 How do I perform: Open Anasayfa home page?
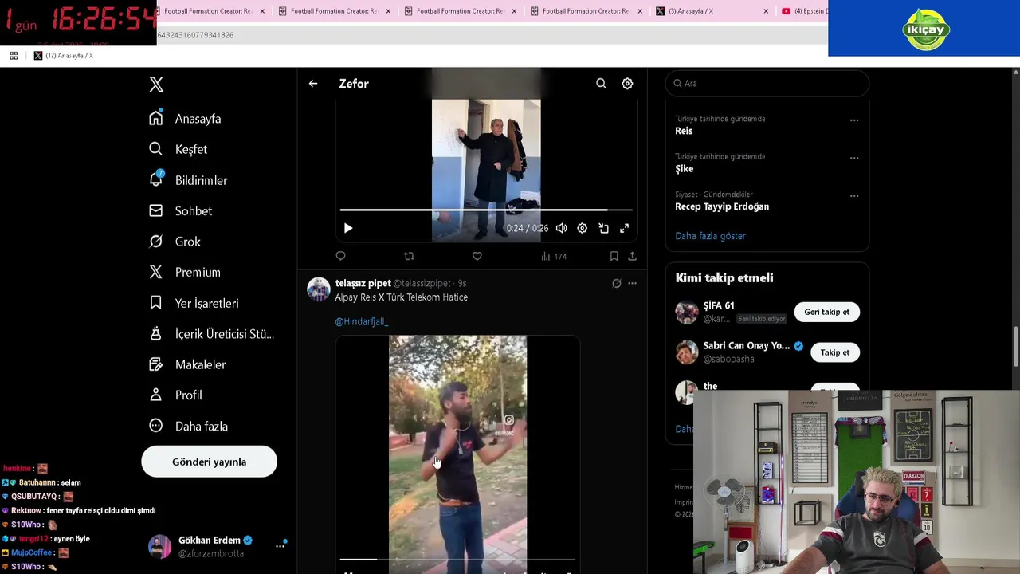point(185,119)
